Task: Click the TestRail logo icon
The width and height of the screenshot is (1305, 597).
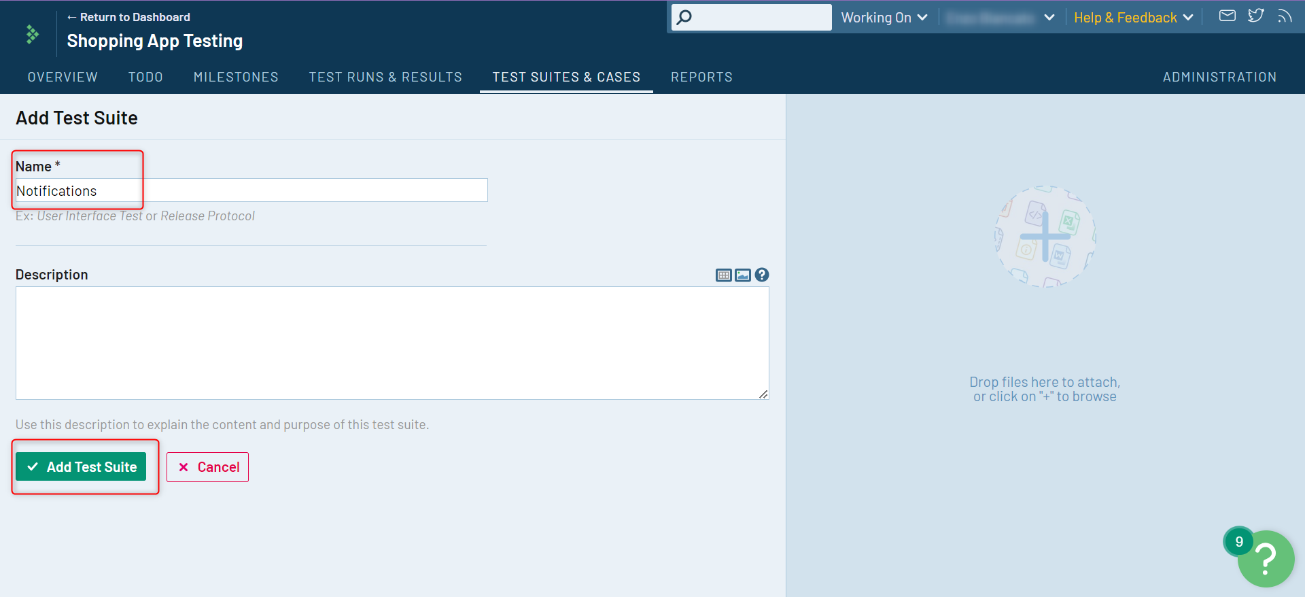Action: pyautogui.click(x=32, y=34)
